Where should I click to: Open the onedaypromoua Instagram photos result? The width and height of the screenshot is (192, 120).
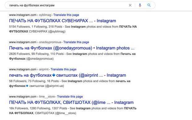tap(72, 48)
